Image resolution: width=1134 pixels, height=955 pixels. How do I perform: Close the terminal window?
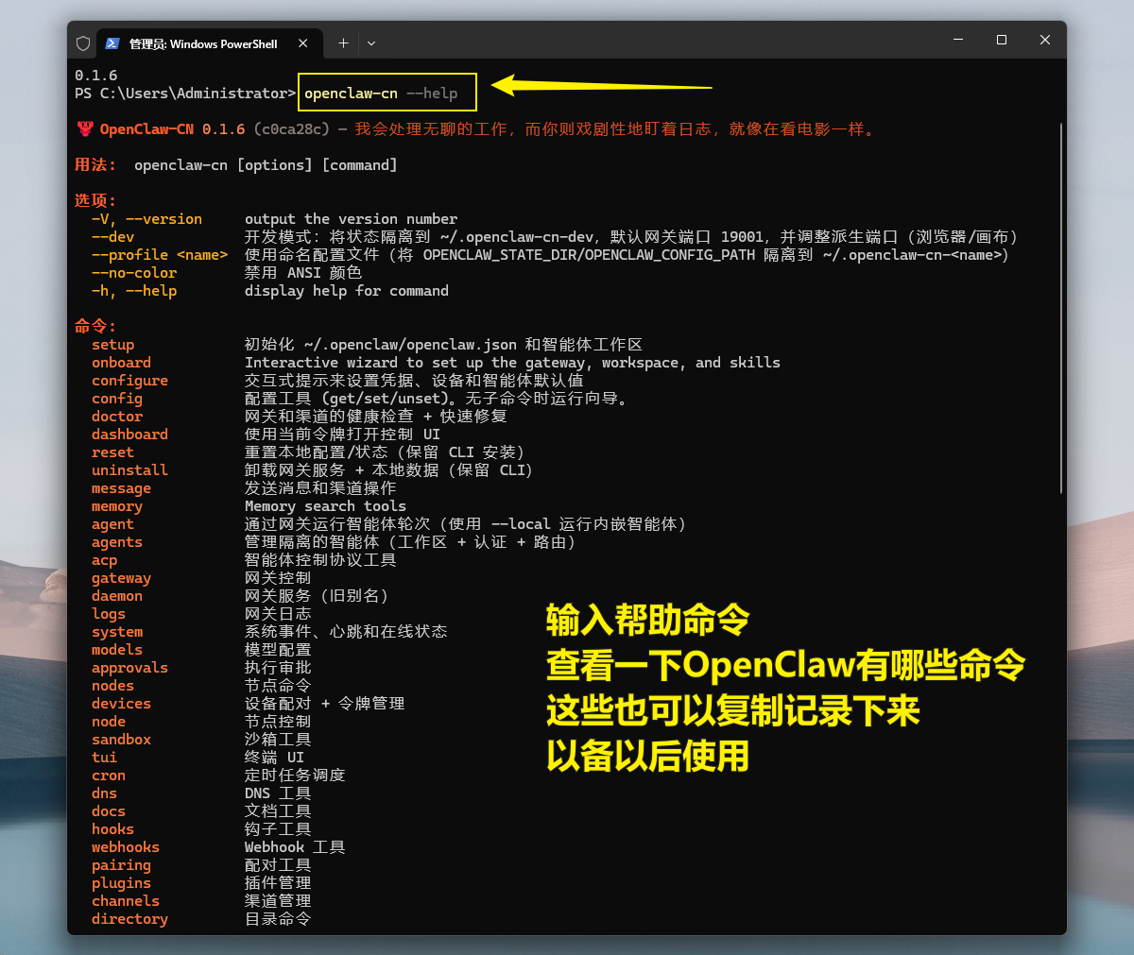click(1044, 40)
